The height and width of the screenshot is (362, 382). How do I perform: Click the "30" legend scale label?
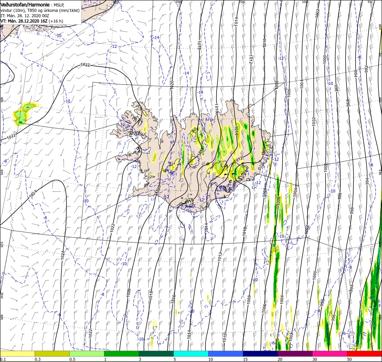point(315,359)
